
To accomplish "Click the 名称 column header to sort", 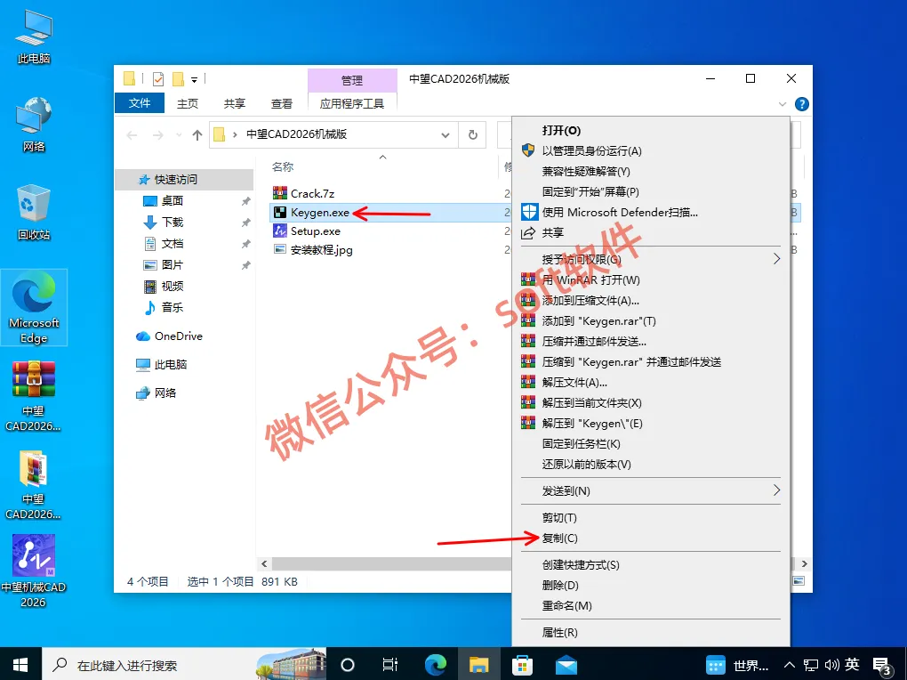I will pyautogui.click(x=283, y=166).
